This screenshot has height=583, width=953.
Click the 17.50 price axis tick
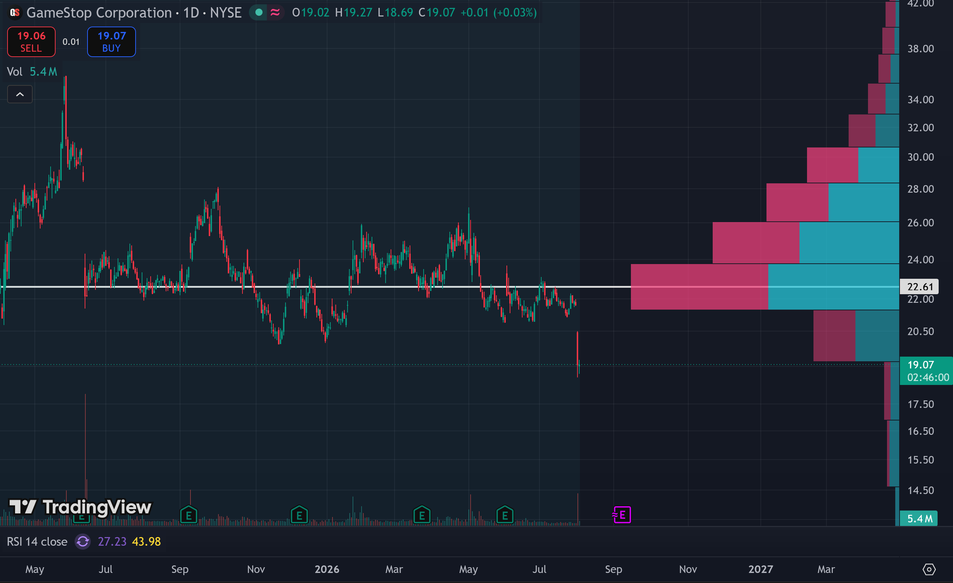tap(920, 404)
